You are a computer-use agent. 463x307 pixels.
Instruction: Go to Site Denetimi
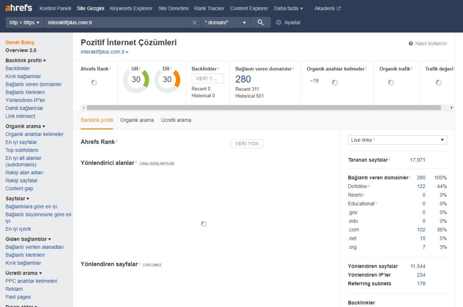[173, 8]
